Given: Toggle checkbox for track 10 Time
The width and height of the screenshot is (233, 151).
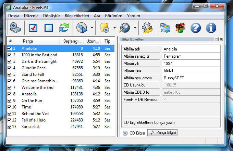Looking at the screenshot, I should click(10, 107).
